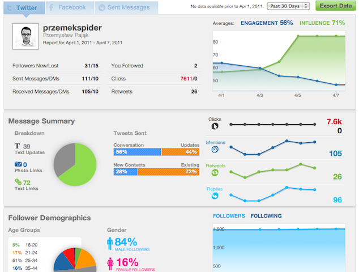Select the FOLLOWING chart link
The width and height of the screenshot is (359, 272).
tap(266, 216)
